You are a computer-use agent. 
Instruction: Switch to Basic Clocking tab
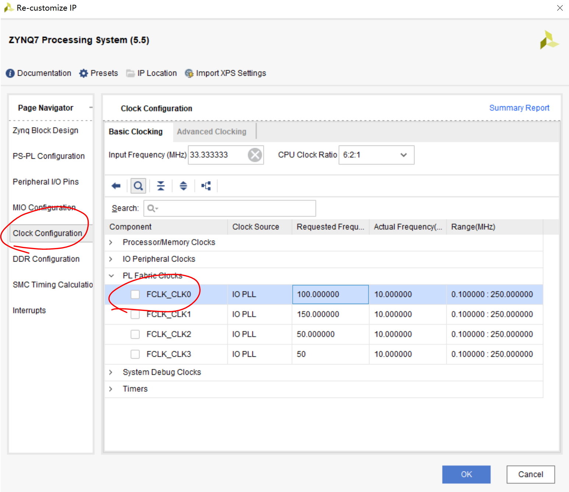[x=135, y=132]
